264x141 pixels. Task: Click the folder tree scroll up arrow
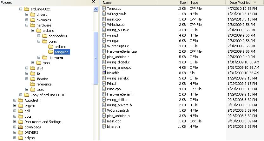96,9
